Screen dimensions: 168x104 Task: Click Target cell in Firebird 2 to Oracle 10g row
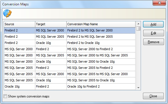[51, 43]
